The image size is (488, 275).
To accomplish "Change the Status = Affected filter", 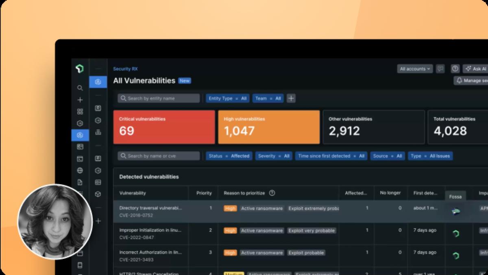I will pyautogui.click(x=229, y=156).
